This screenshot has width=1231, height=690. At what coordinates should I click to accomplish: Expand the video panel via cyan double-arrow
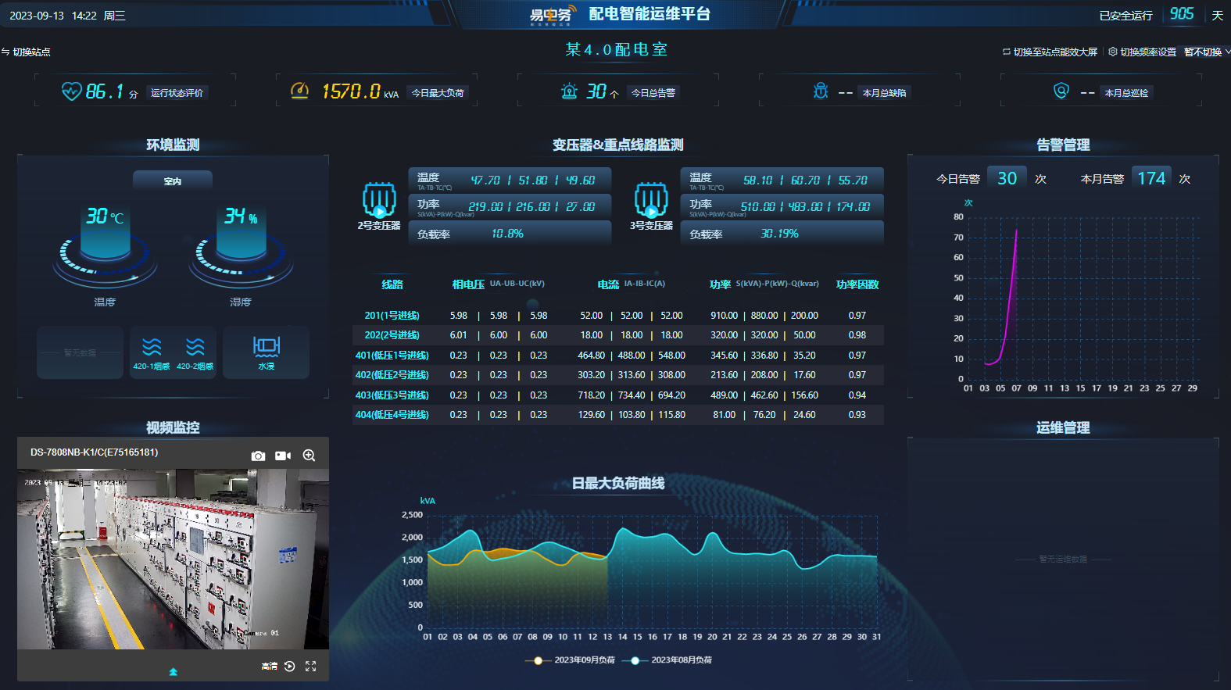click(x=174, y=672)
